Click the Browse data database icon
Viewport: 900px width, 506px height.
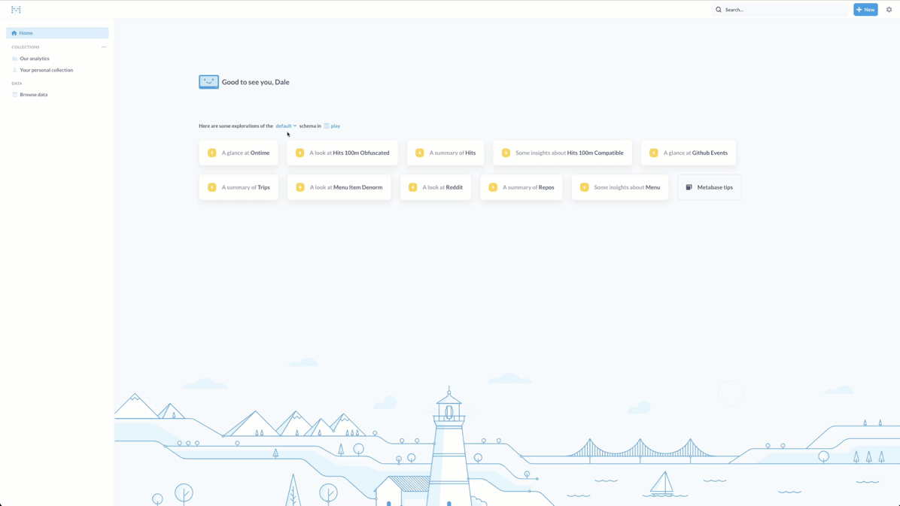[14, 95]
